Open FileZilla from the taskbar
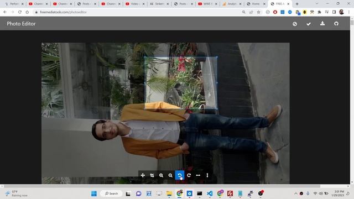354x199 pixels. tap(230, 193)
